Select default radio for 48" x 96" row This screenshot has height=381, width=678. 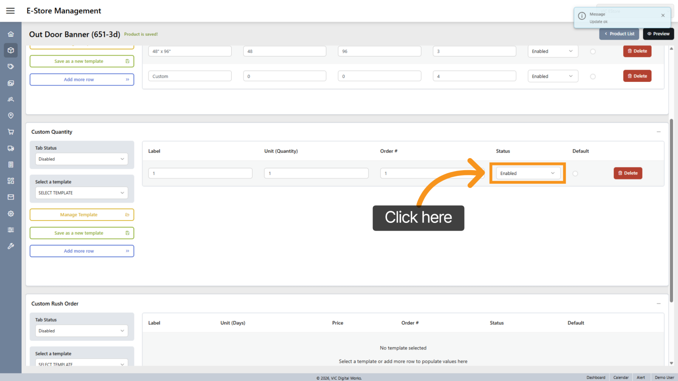point(593,52)
